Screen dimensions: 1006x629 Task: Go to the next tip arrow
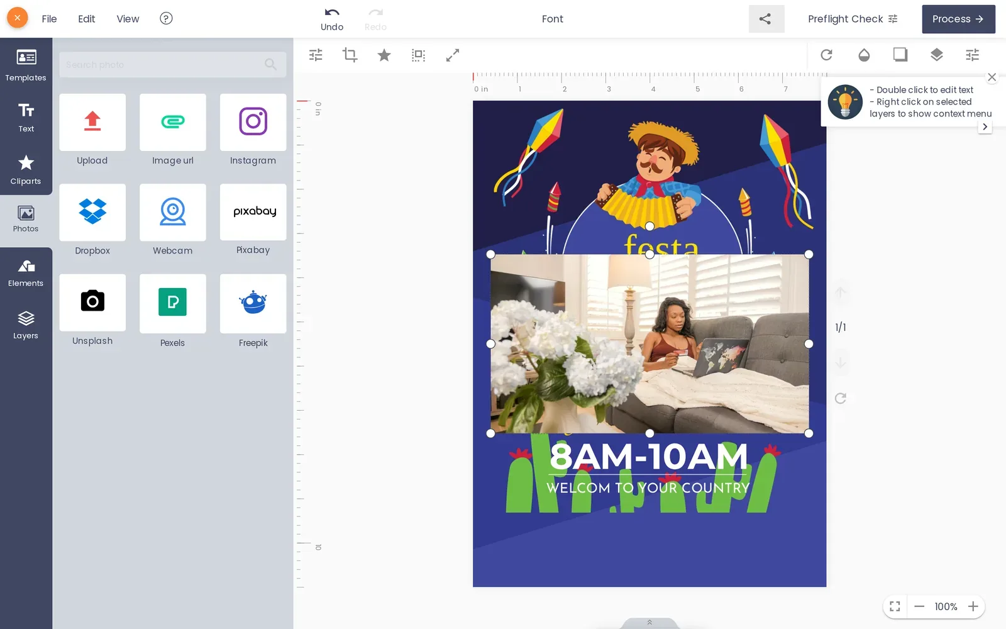coord(985,126)
